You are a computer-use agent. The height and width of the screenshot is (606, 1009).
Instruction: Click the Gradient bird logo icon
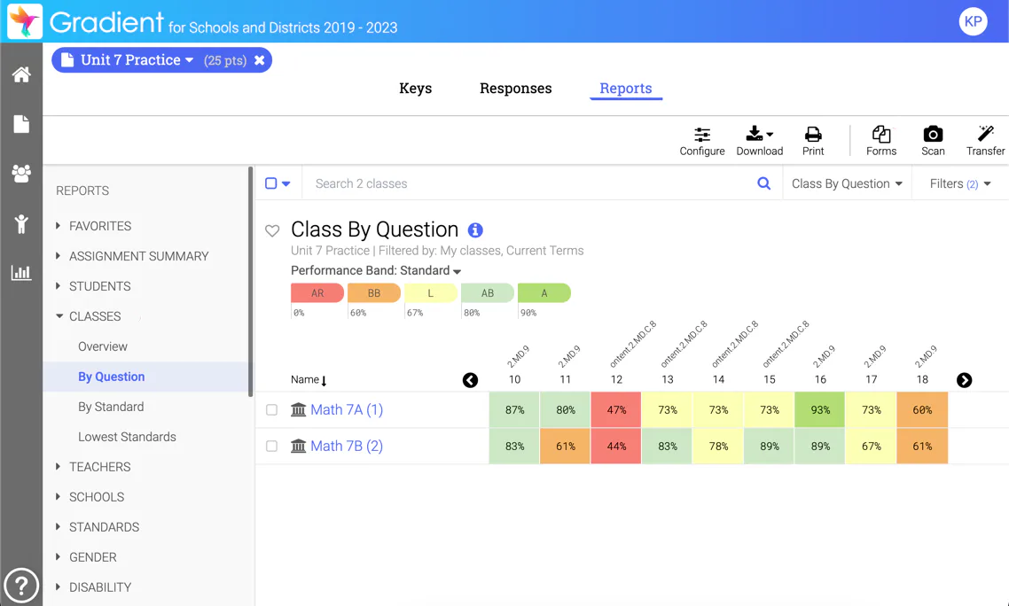point(25,21)
